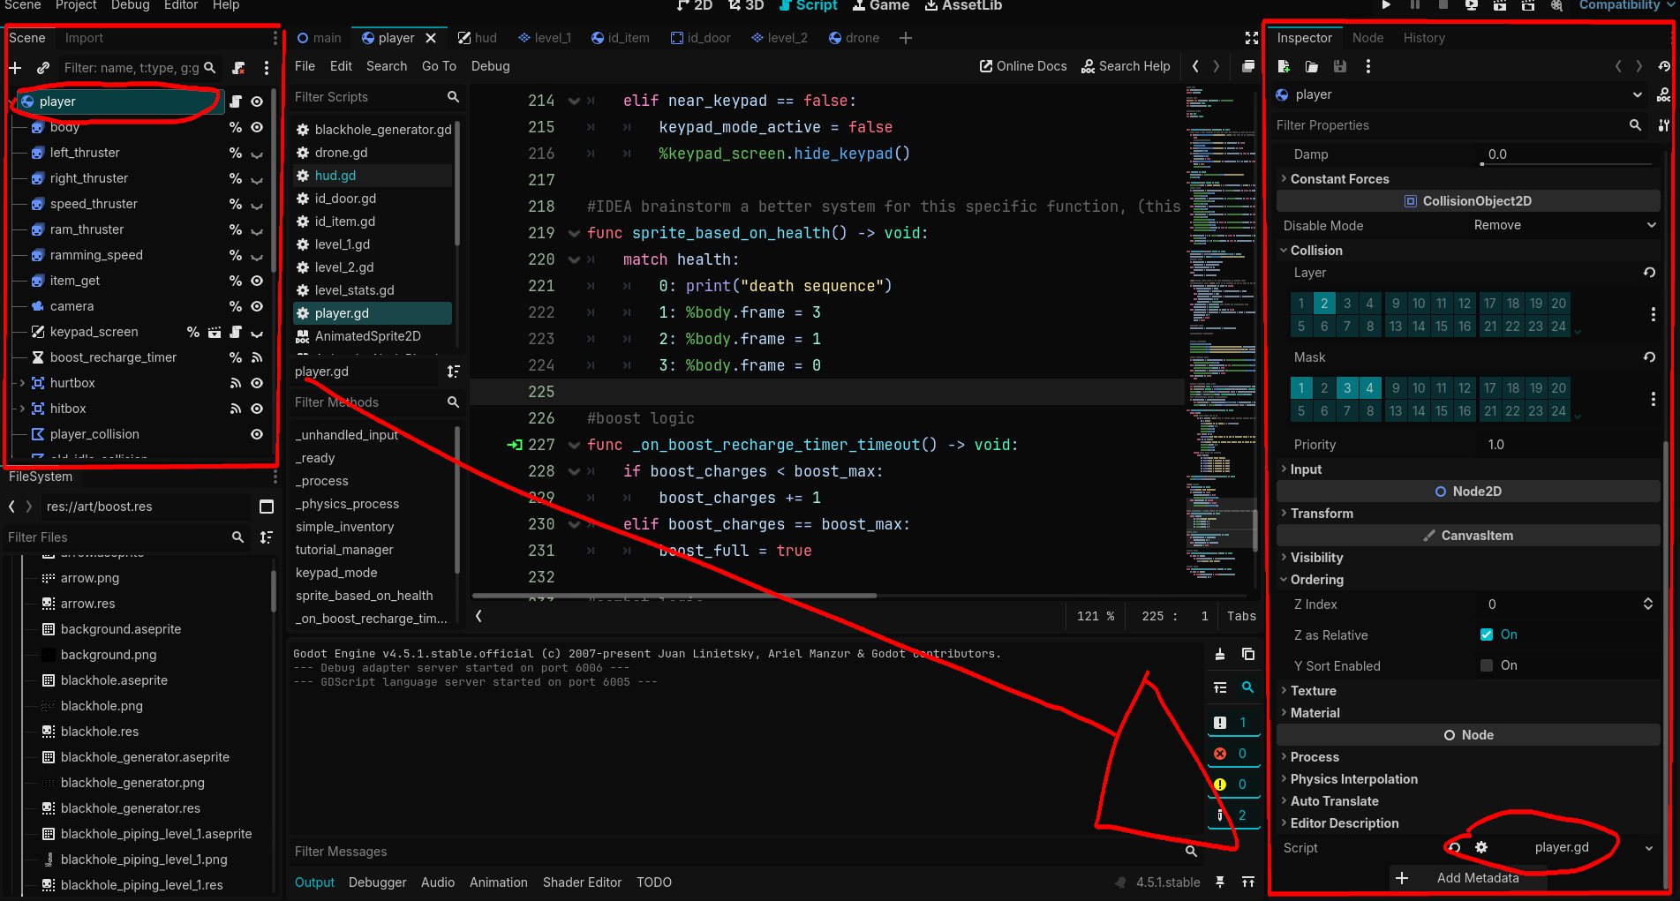Click the copy output icon
This screenshot has width=1680, height=901.
point(1247,654)
